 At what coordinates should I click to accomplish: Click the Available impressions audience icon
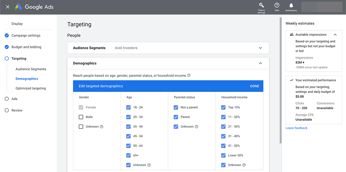coord(292,34)
